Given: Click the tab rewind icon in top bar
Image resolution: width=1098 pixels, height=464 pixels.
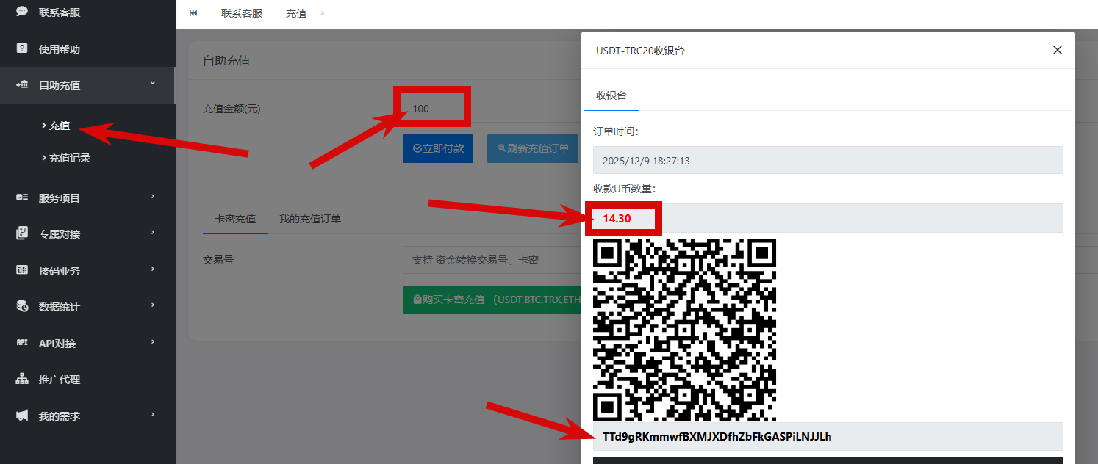Looking at the screenshot, I should (x=193, y=13).
